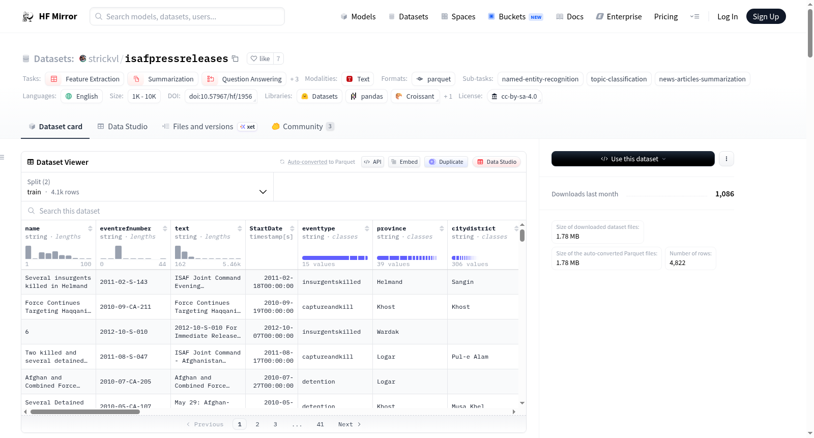Click the named-entity-recognition sub-task tag
Image resolution: width=814 pixels, height=438 pixels.
tap(540, 79)
